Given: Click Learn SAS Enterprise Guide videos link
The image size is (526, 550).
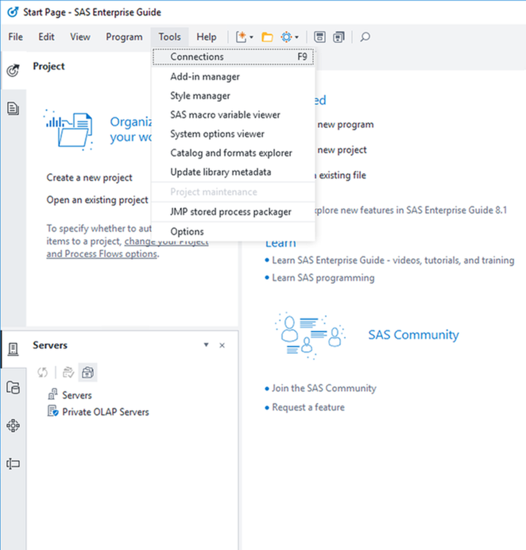Looking at the screenshot, I should (x=393, y=260).
